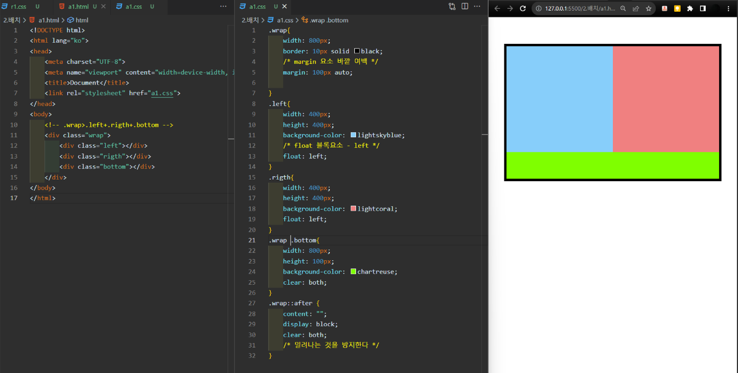Click the light blue box in preview
This screenshot has height=373, width=738.
point(559,99)
